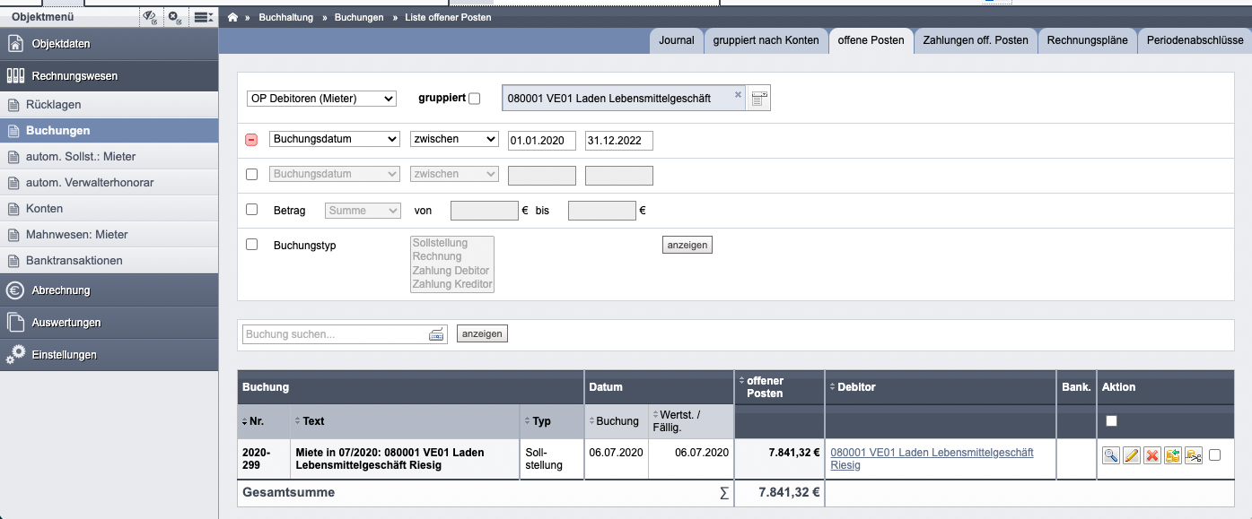Switch to gruppiert nach Konten tab

point(766,40)
